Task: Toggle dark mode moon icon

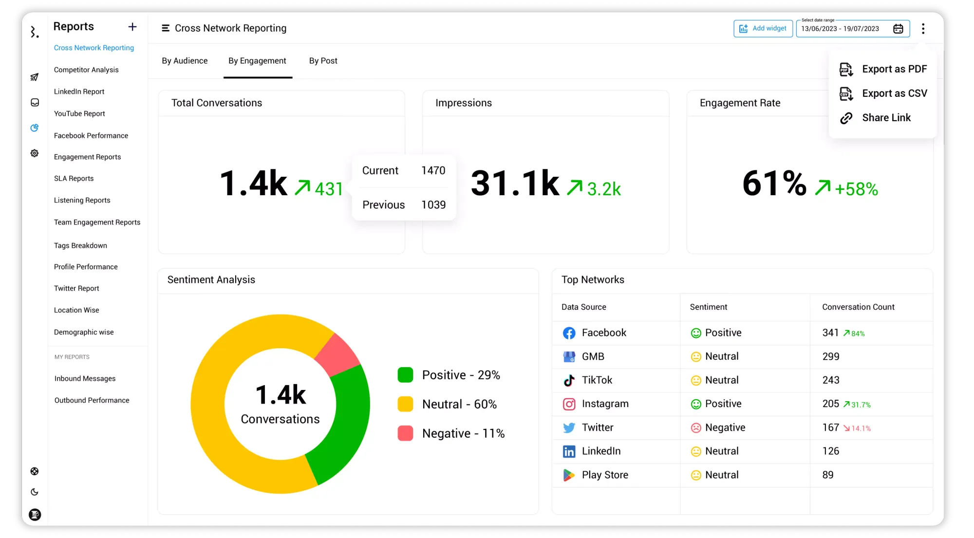Action: (35, 492)
